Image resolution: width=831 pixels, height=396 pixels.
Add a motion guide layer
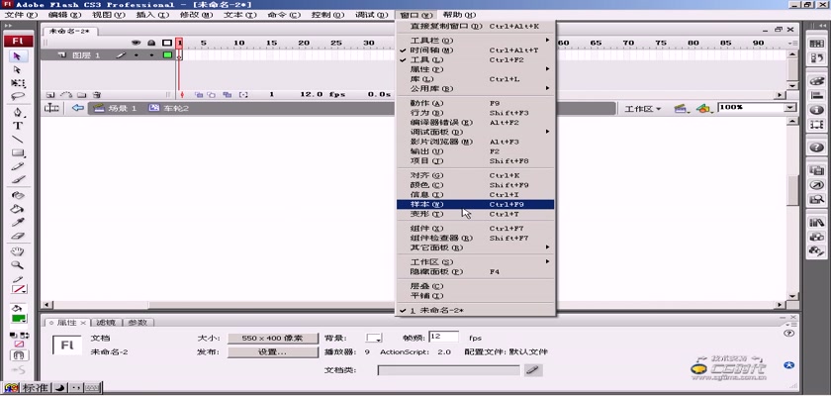click(65, 95)
